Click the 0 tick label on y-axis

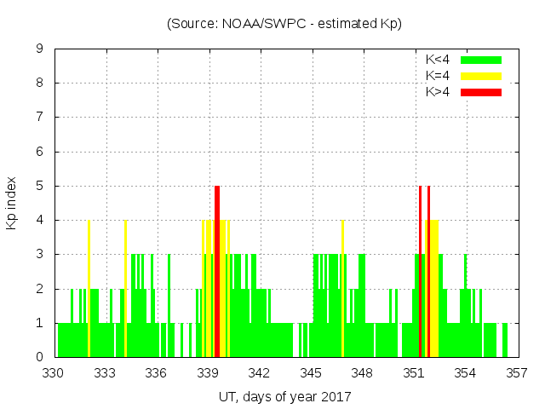pos(40,357)
